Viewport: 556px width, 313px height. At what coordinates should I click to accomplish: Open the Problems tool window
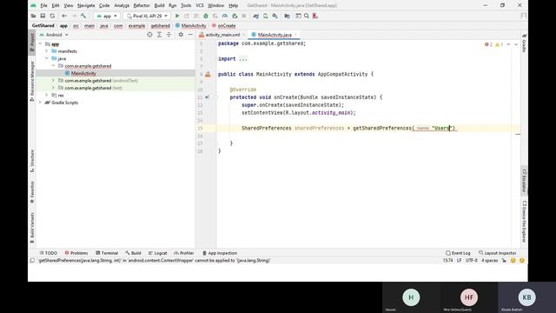point(76,253)
